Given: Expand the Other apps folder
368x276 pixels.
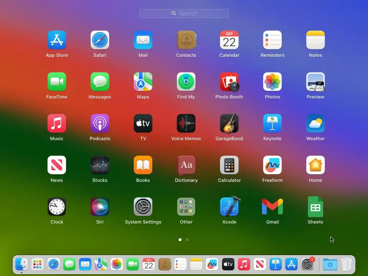Looking at the screenshot, I should pos(186,207).
